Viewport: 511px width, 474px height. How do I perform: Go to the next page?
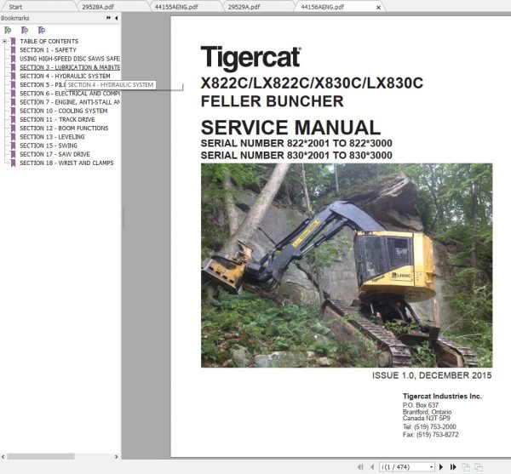click(441, 467)
